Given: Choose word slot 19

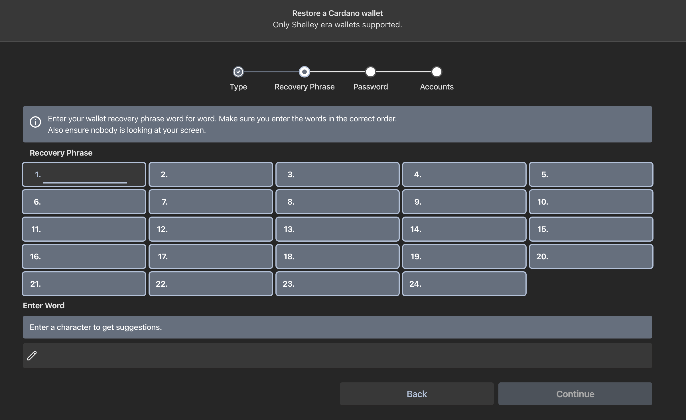Looking at the screenshot, I should coord(464,256).
